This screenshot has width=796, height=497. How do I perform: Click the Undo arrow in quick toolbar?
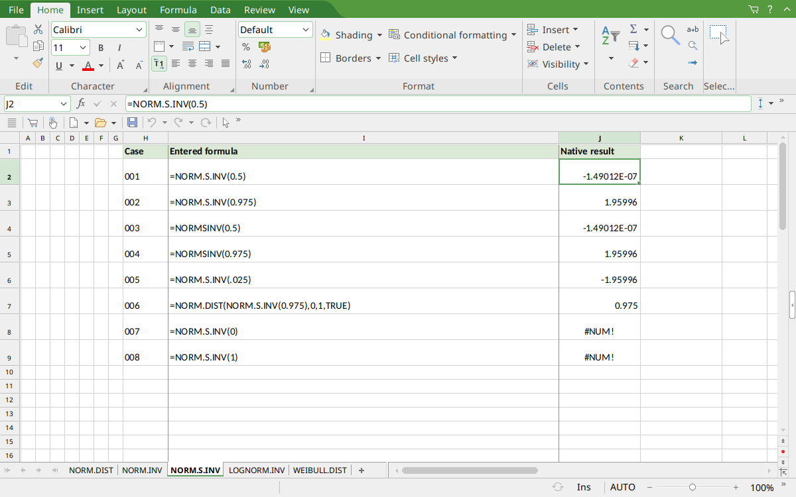click(x=152, y=123)
